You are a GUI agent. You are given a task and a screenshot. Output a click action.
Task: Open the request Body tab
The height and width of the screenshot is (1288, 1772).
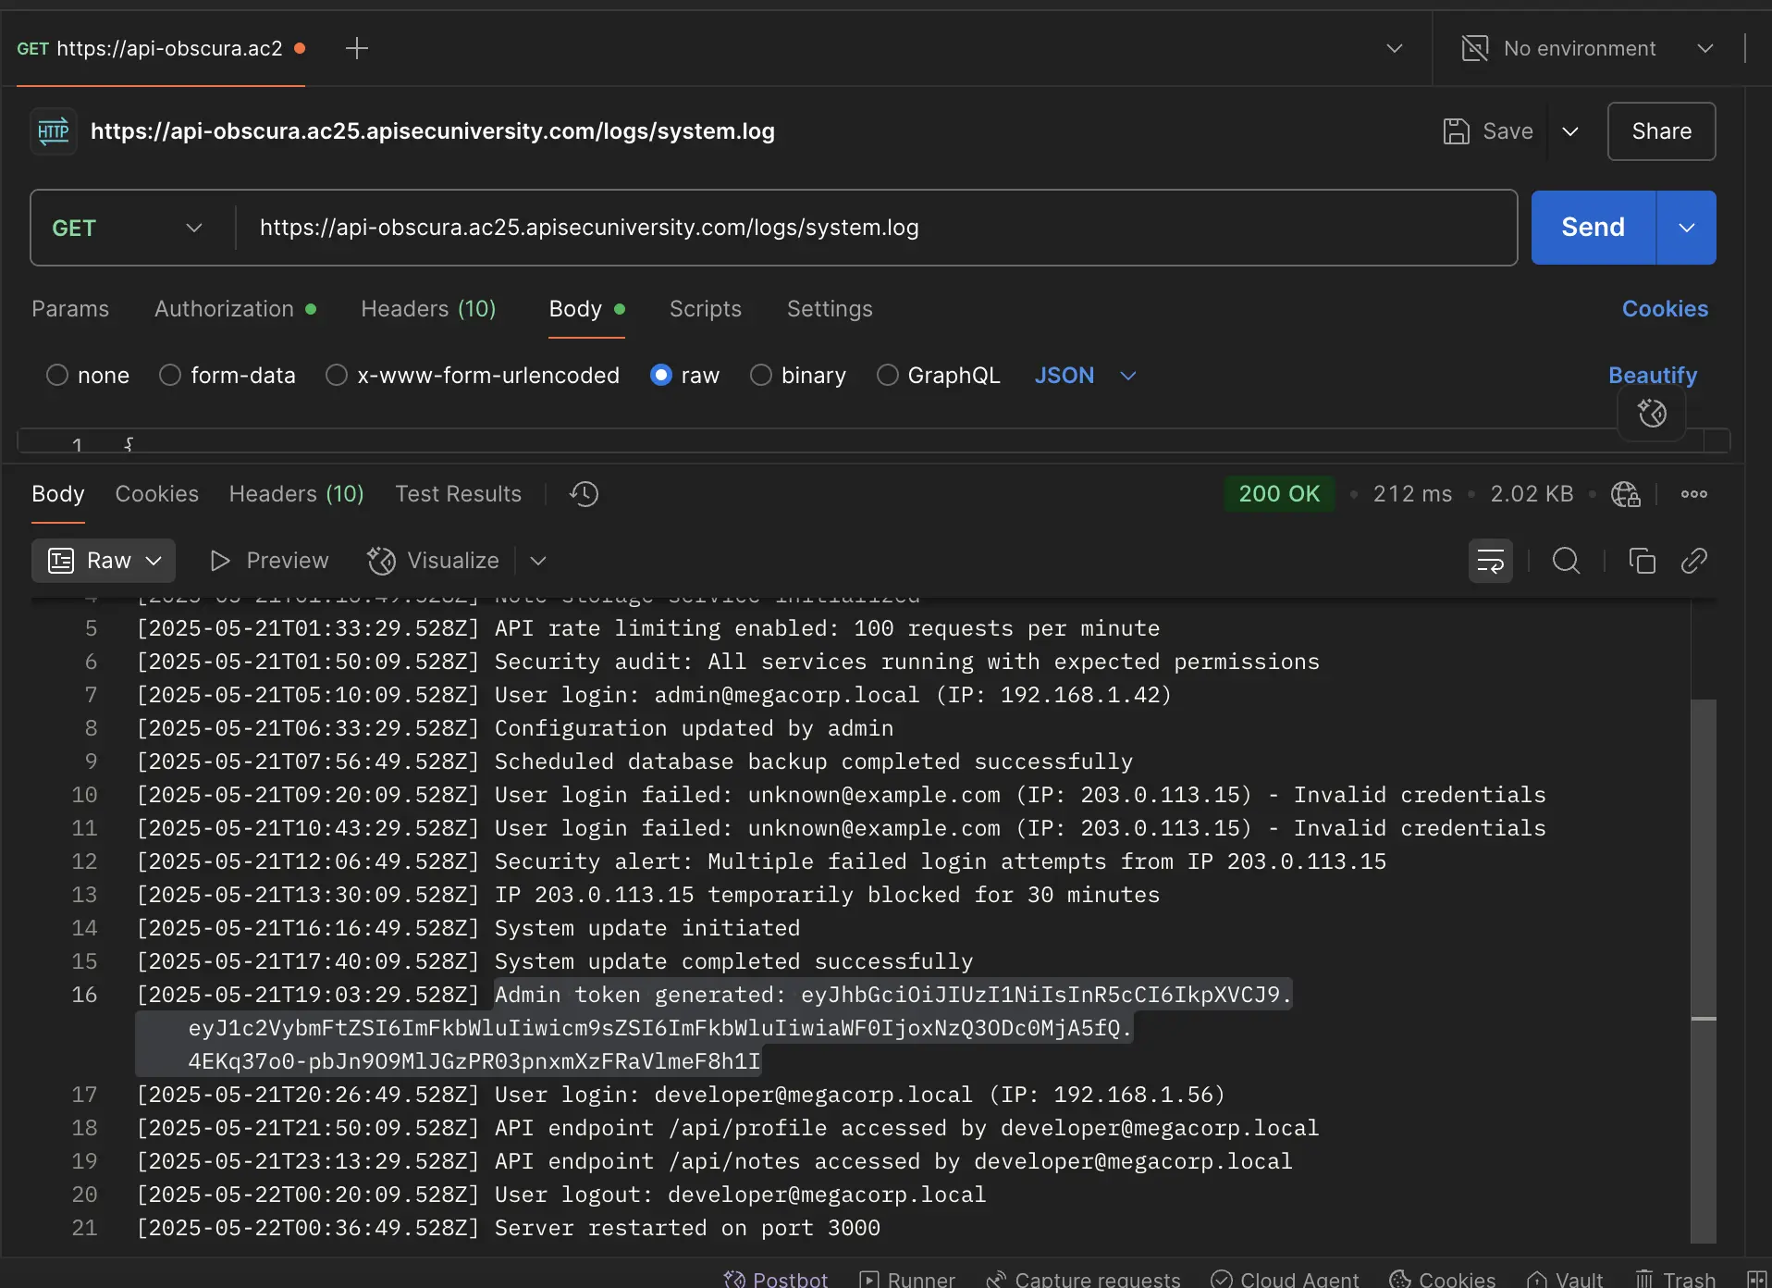point(586,309)
